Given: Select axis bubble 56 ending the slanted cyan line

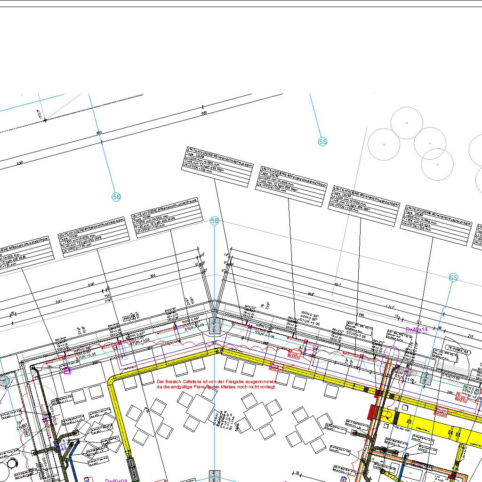Looking at the screenshot, I should click(x=116, y=197).
